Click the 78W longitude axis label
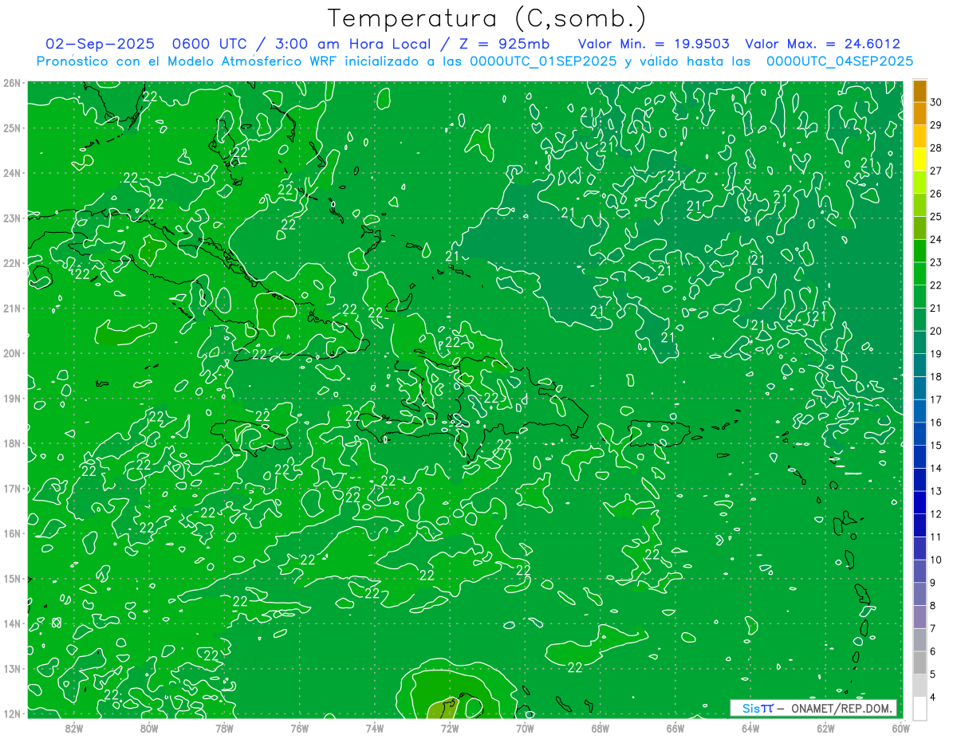 [x=224, y=728]
